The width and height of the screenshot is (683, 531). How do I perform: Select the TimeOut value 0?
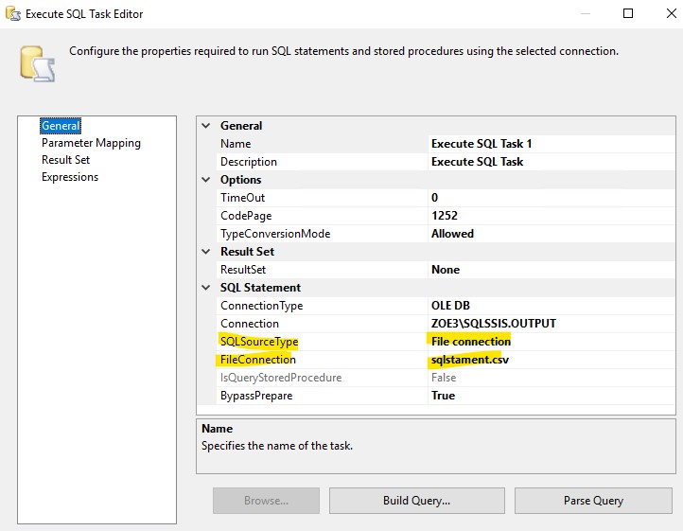pos(552,198)
